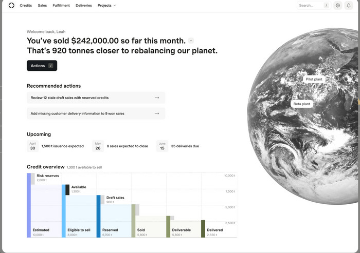This screenshot has width=360, height=253.
Task: Click the dark green Delivered bar
Action: pos(203,229)
